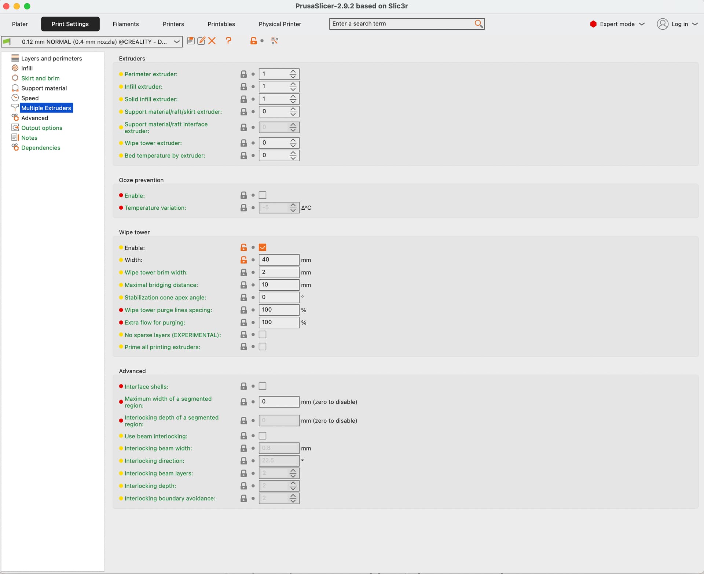Select Skirt and brim in sidebar
Viewport: 704px width, 574px height.
(x=40, y=78)
